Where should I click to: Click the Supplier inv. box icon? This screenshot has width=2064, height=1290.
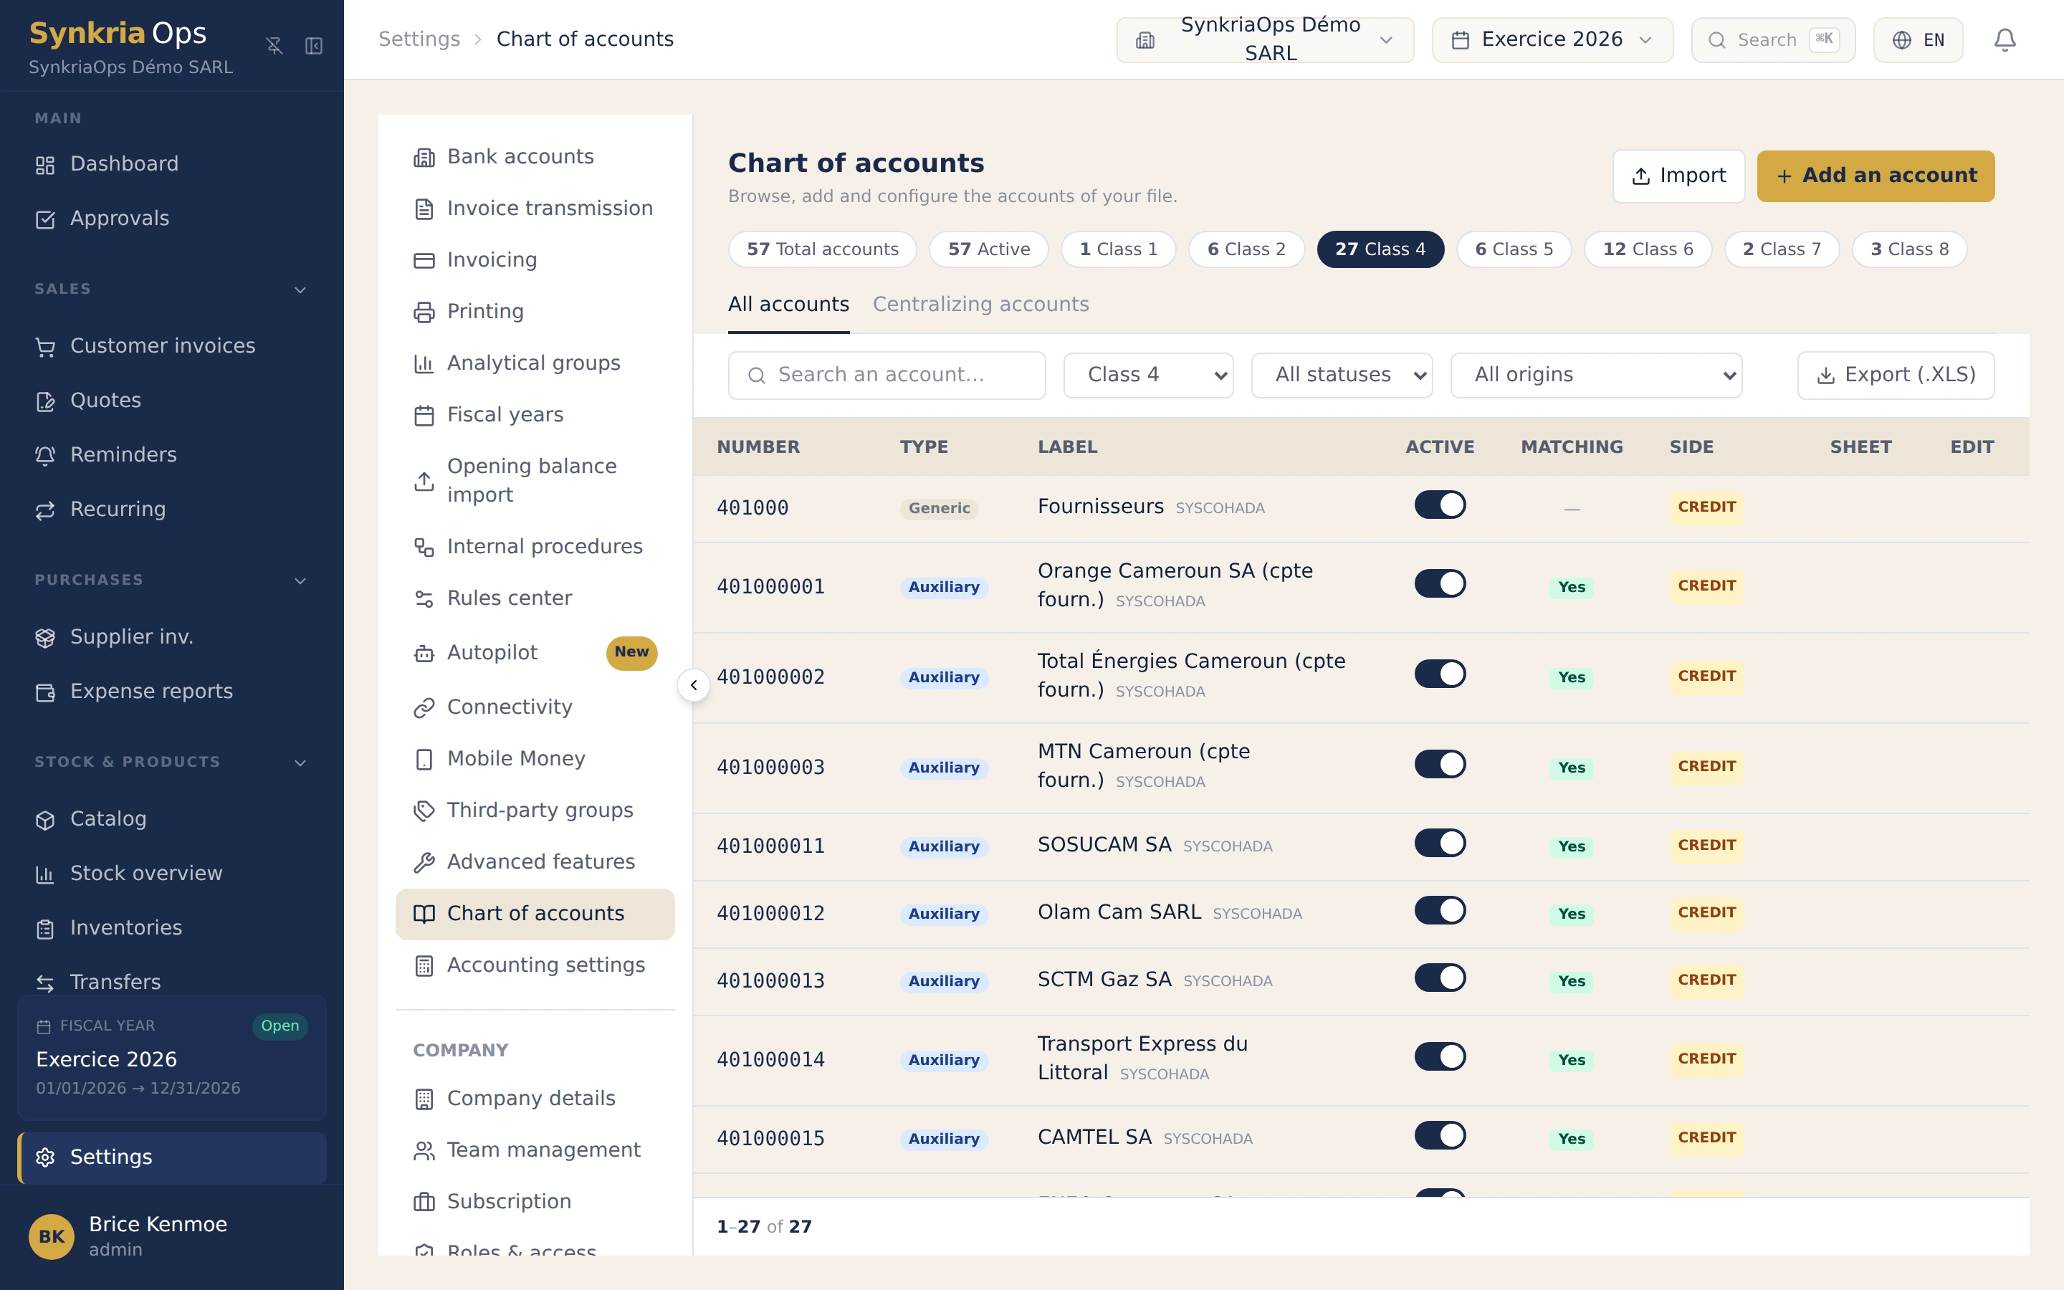[45, 637]
